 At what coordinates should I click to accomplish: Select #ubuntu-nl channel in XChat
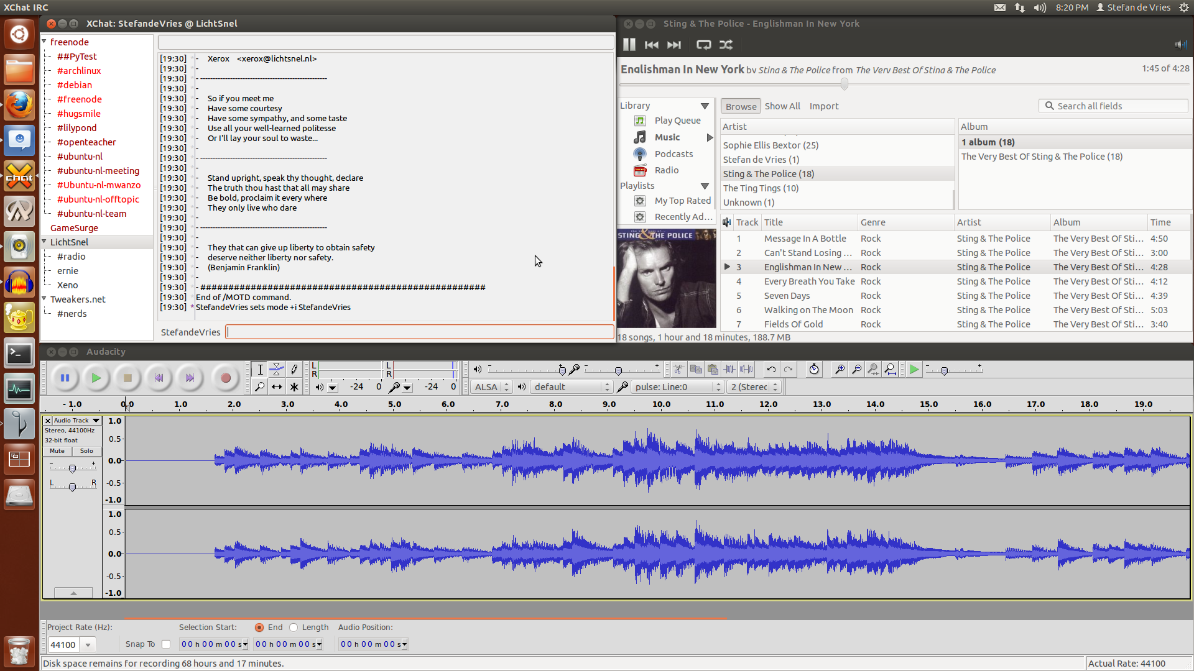(x=80, y=157)
